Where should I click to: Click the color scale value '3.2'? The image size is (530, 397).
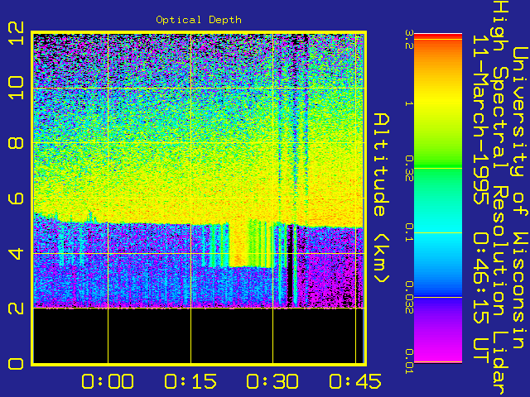[409, 40]
